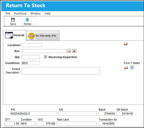Click the gold warranty seal icon
The width and height of the screenshot is (144, 128).
tap(31, 36)
